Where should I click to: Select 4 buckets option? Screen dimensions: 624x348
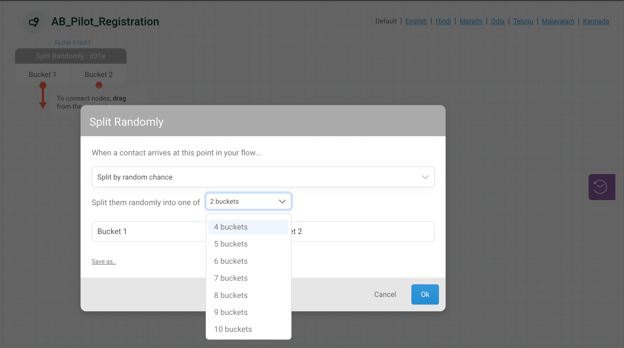(x=231, y=227)
